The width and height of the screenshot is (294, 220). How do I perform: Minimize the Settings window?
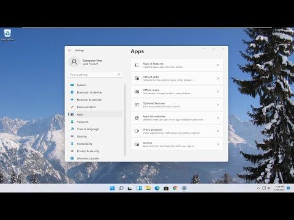tap(205, 49)
